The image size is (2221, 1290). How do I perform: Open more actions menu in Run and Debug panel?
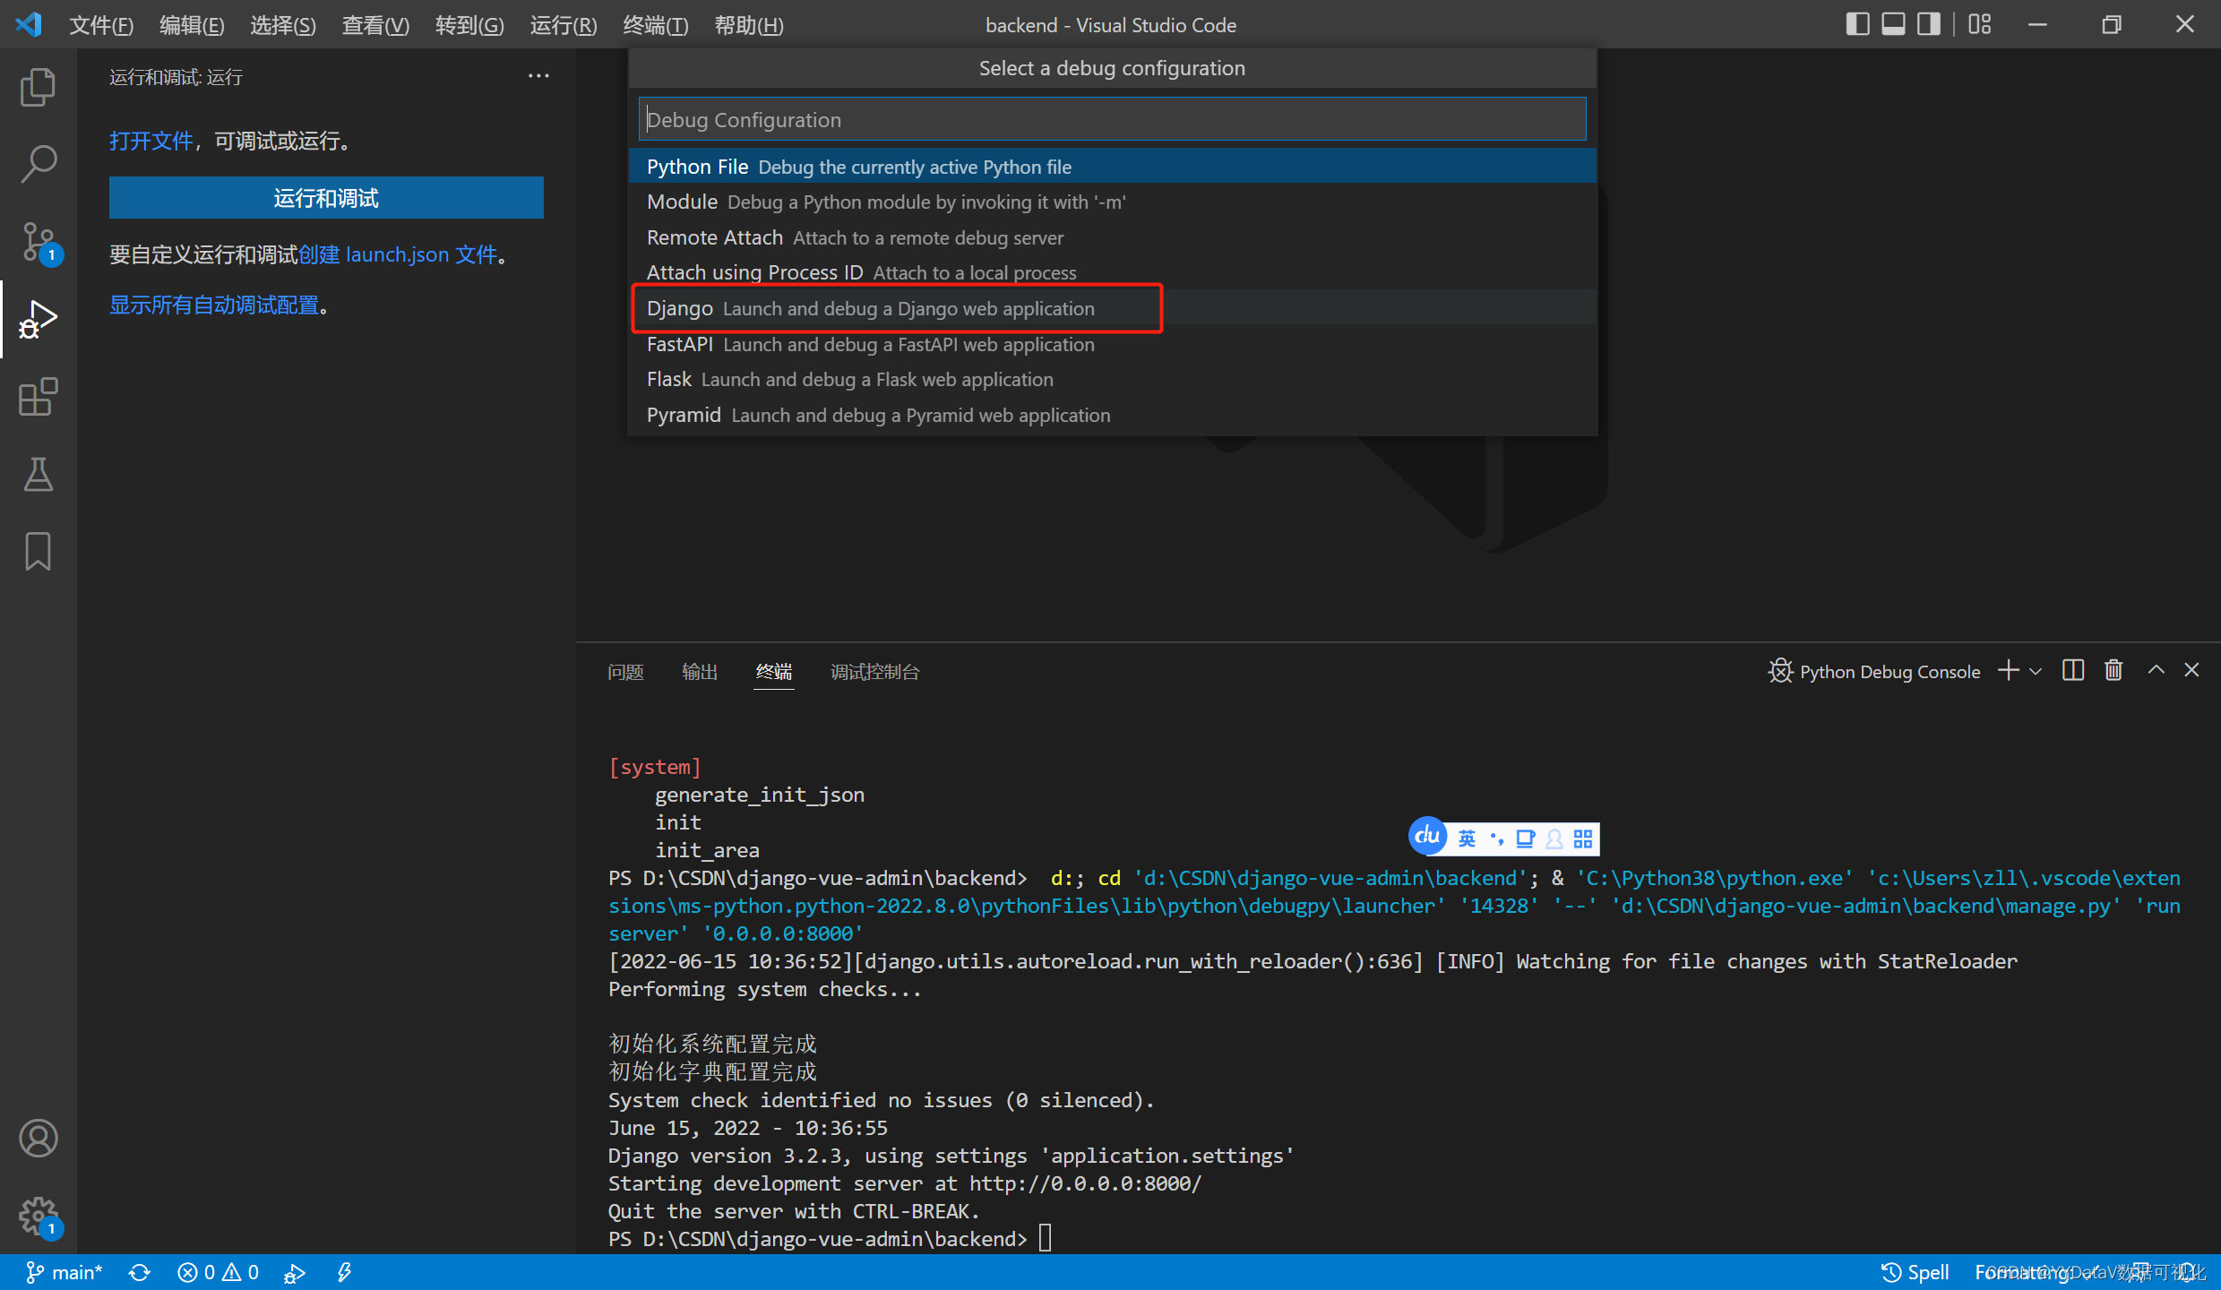[x=538, y=76]
